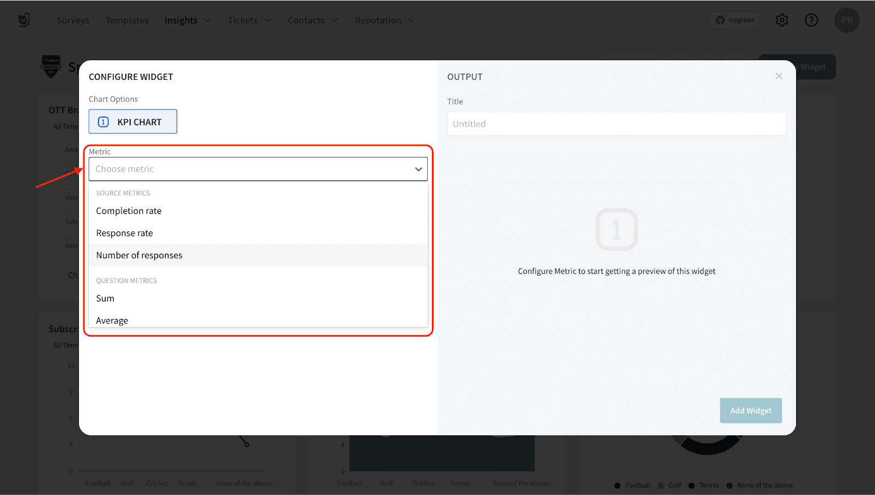Select Completion rate metric

[129, 211]
